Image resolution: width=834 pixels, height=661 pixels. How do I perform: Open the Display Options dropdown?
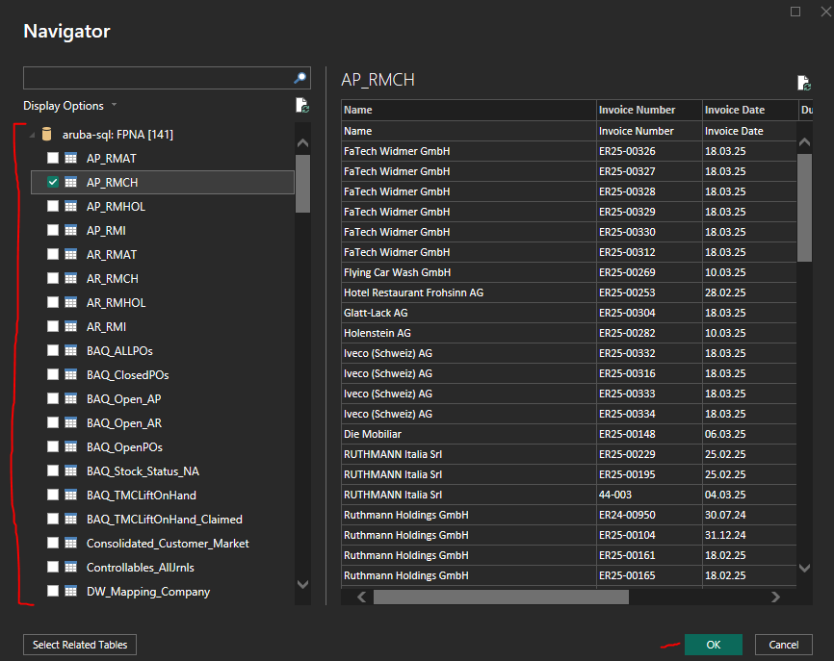[x=69, y=106]
